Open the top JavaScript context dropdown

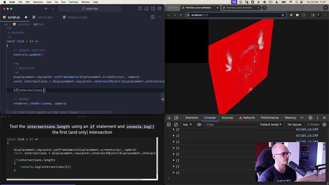point(187,124)
